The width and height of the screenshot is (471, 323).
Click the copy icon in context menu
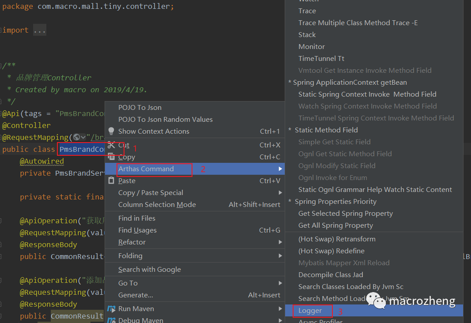[x=111, y=157]
